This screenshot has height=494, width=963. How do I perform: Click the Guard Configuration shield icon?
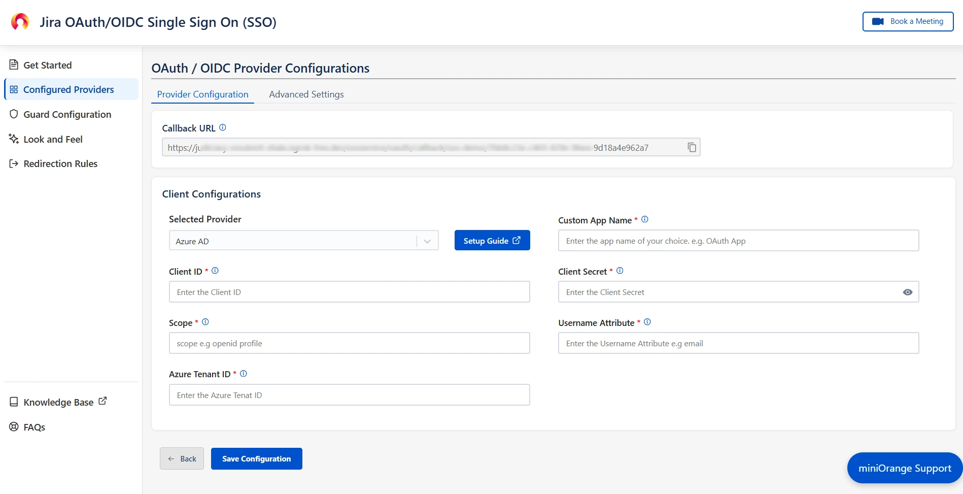point(14,114)
